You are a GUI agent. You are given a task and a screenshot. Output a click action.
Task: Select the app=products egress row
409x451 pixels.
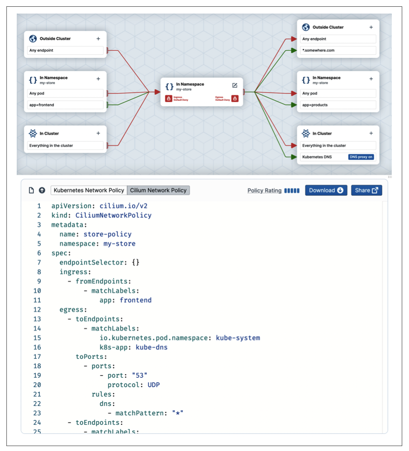pos(338,105)
